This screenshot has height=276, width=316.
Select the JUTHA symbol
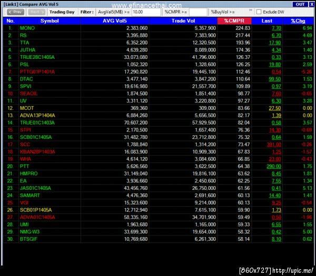(27, 50)
